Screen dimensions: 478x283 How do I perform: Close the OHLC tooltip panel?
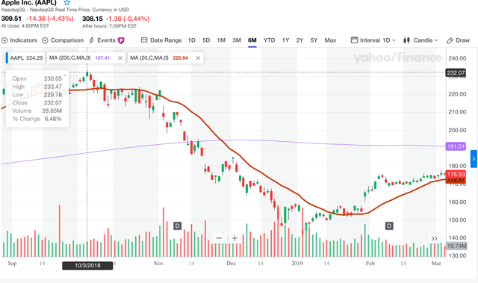(x=65, y=75)
